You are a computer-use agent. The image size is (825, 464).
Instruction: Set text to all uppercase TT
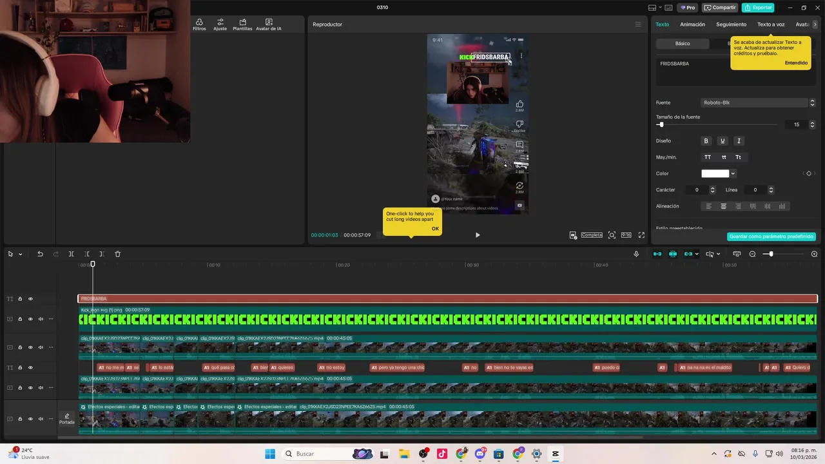[x=708, y=157]
